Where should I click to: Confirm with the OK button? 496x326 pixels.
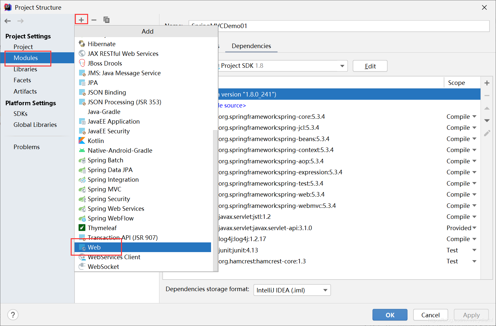pos(390,315)
